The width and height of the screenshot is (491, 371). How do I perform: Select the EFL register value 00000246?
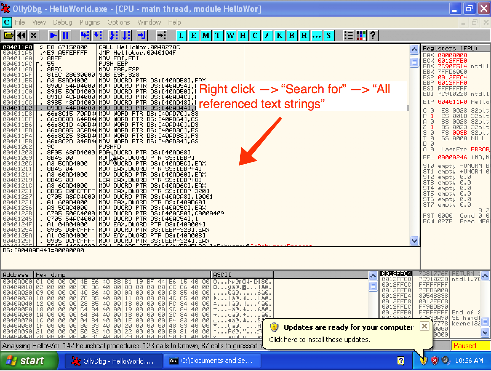click(452, 157)
